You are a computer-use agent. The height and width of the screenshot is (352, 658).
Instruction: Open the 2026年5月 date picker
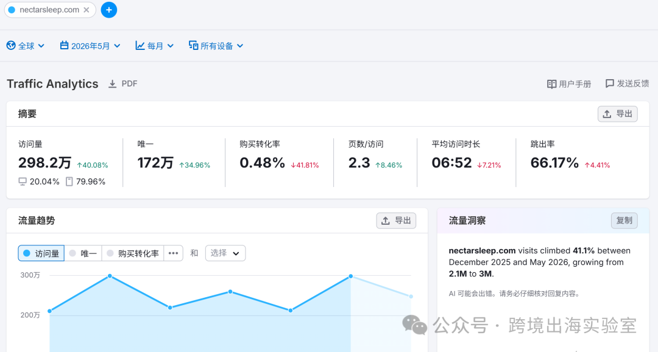(x=90, y=46)
